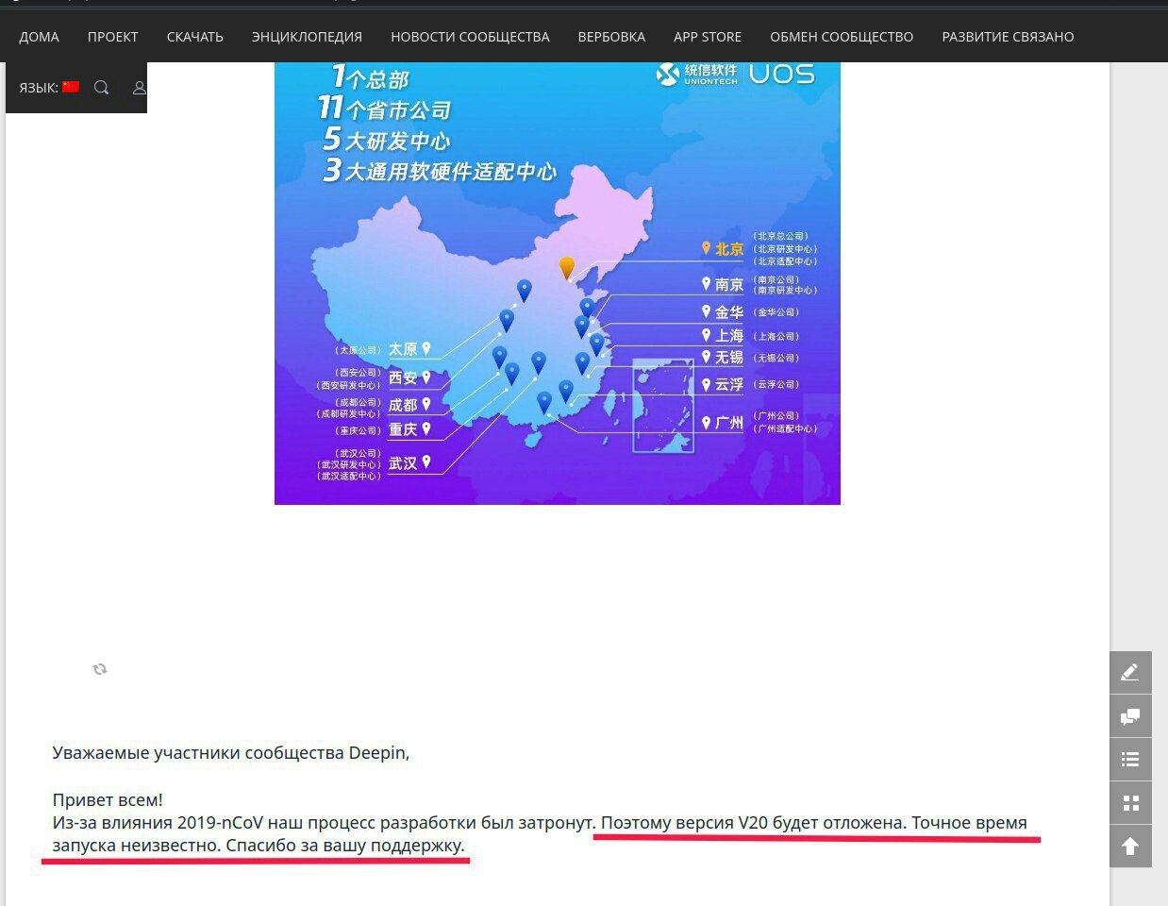Click the refresh icon below the image

tap(100, 669)
